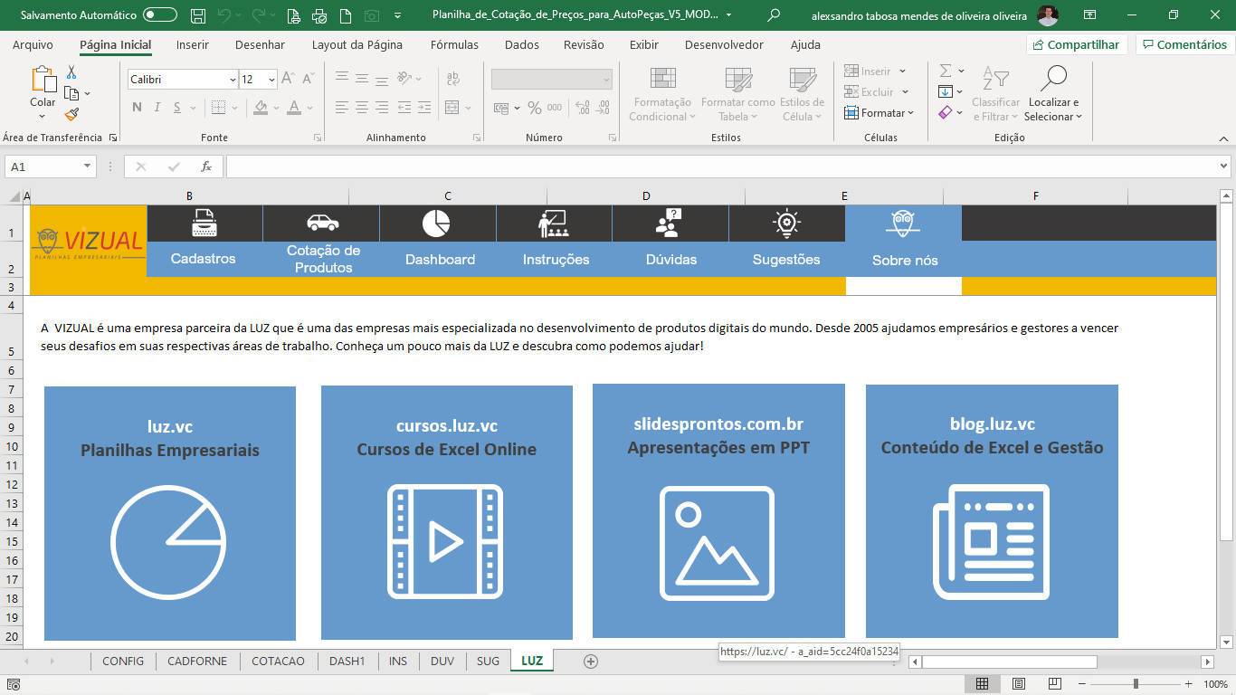Click Localizar e Selecionar magnifier icon
Viewport: 1236px width, 695px height.
point(1053,81)
